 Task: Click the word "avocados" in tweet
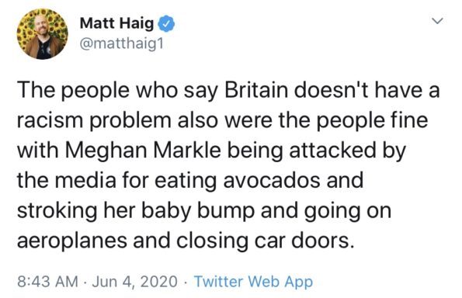tap(272, 180)
